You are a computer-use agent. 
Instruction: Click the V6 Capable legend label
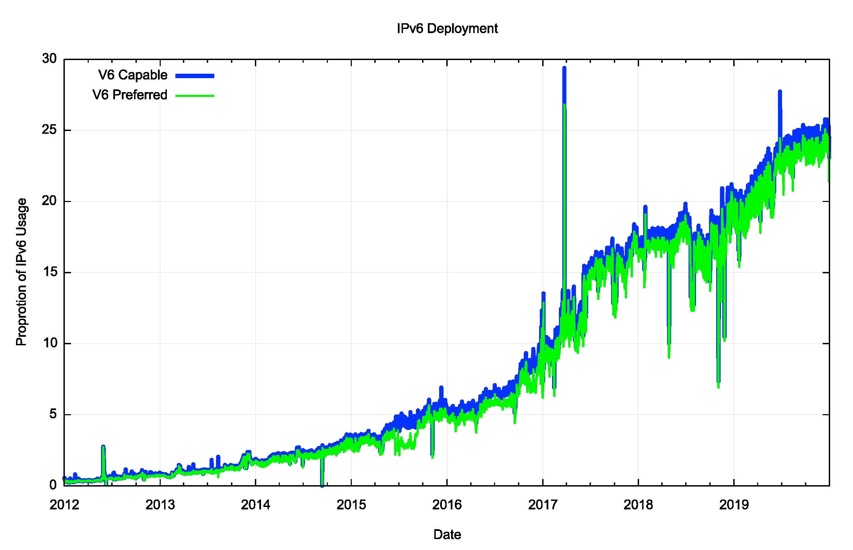(x=132, y=75)
